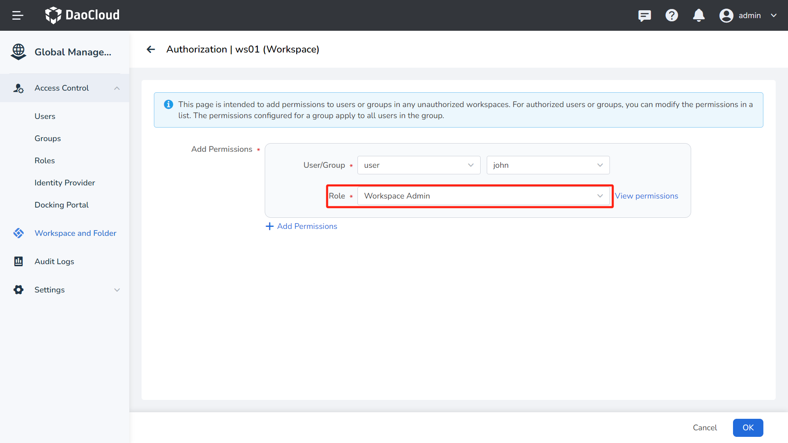Click the Settings gear icon
The width and height of the screenshot is (788, 443).
18,289
